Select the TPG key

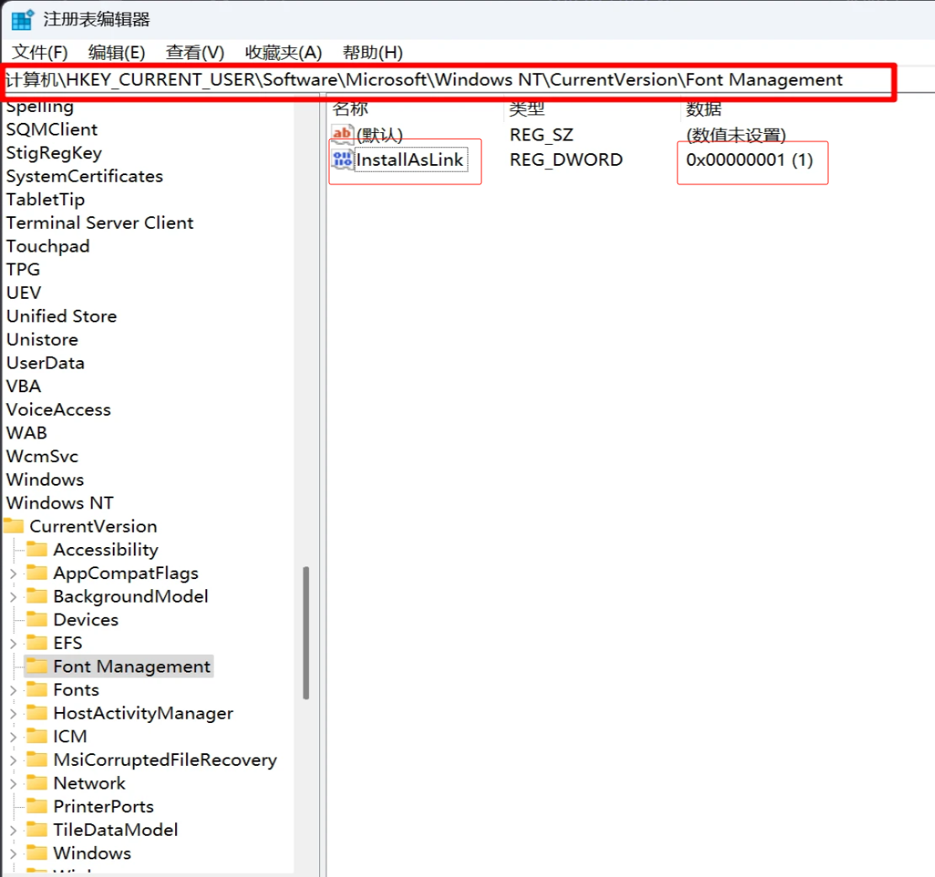(23, 269)
